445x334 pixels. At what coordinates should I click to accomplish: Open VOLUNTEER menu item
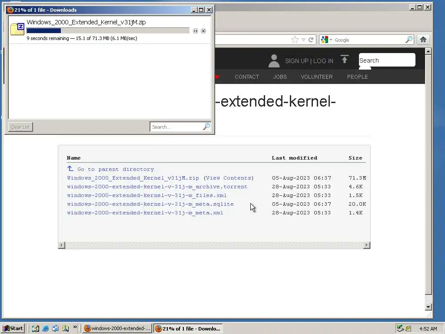coord(317,77)
